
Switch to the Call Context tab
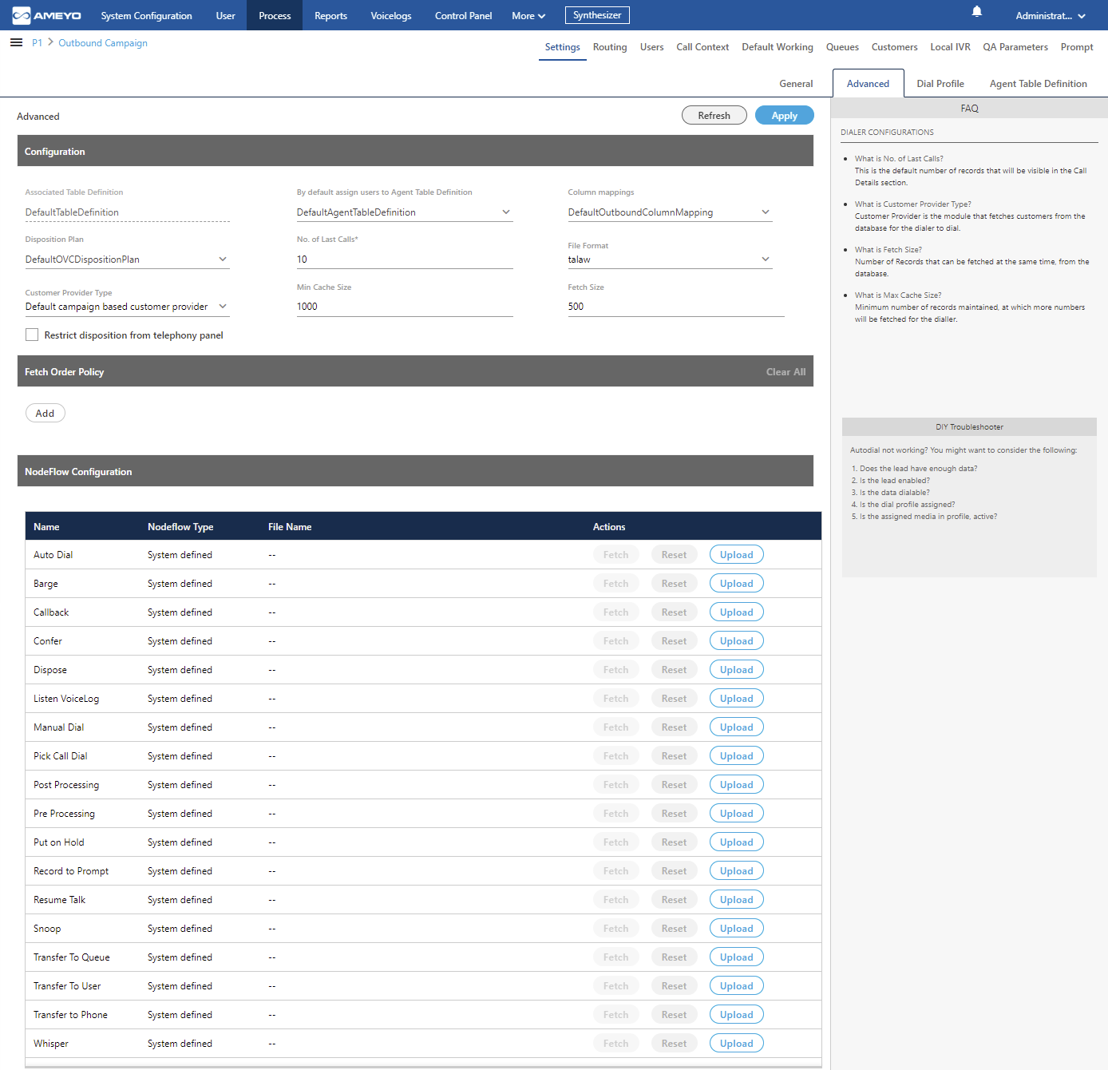(x=702, y=47)
